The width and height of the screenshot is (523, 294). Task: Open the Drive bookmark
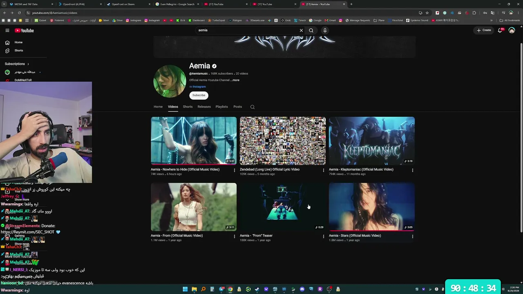[x=117, y=20]
